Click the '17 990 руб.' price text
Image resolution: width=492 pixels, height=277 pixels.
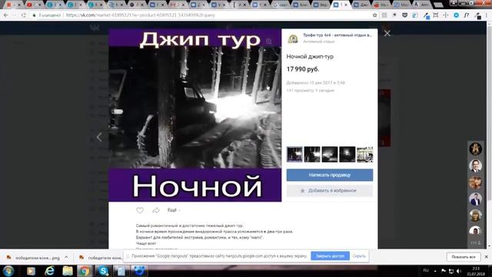(x=303, y=69)
